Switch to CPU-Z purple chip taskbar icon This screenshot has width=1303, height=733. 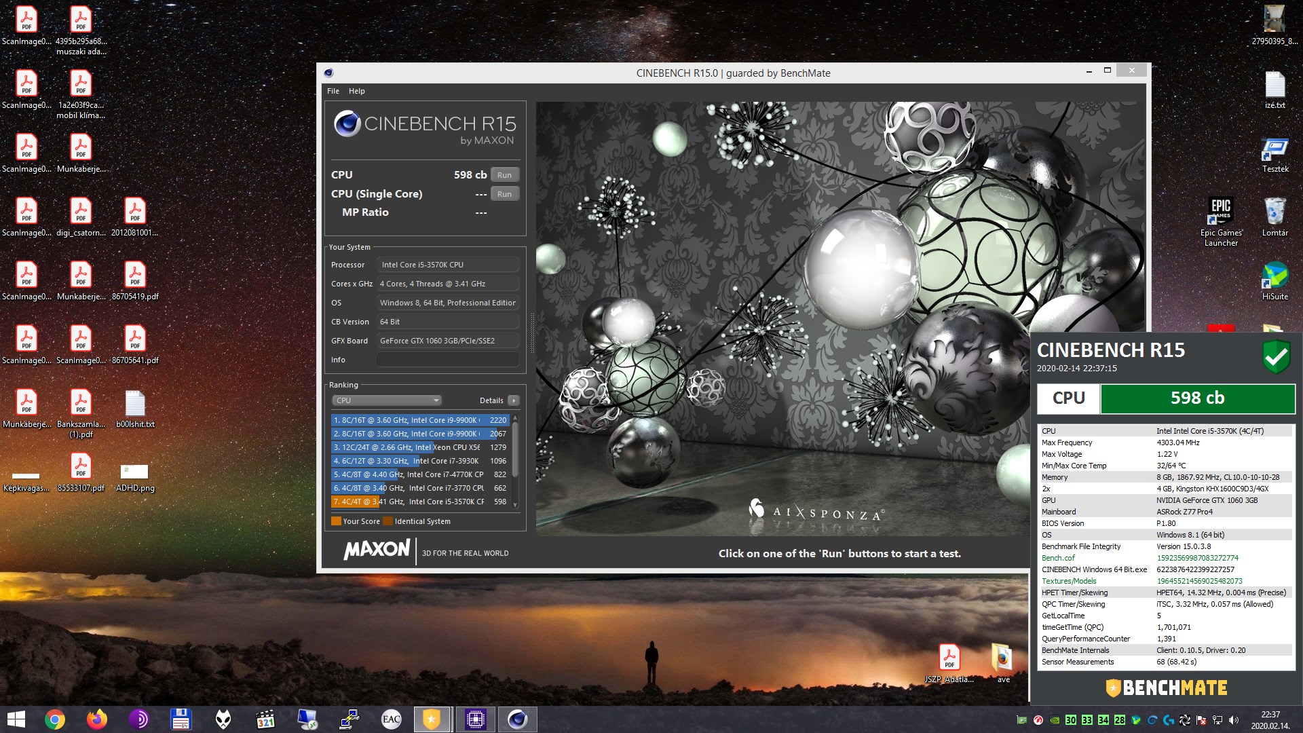(475, 719)
